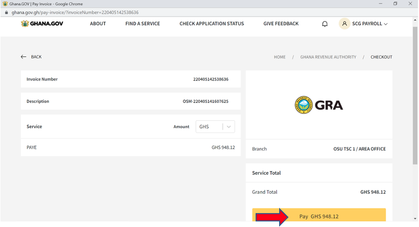The height and width of the screenshot is (227, 419).
Task: Click the address bar padlock icon
Action: (7, 12)
